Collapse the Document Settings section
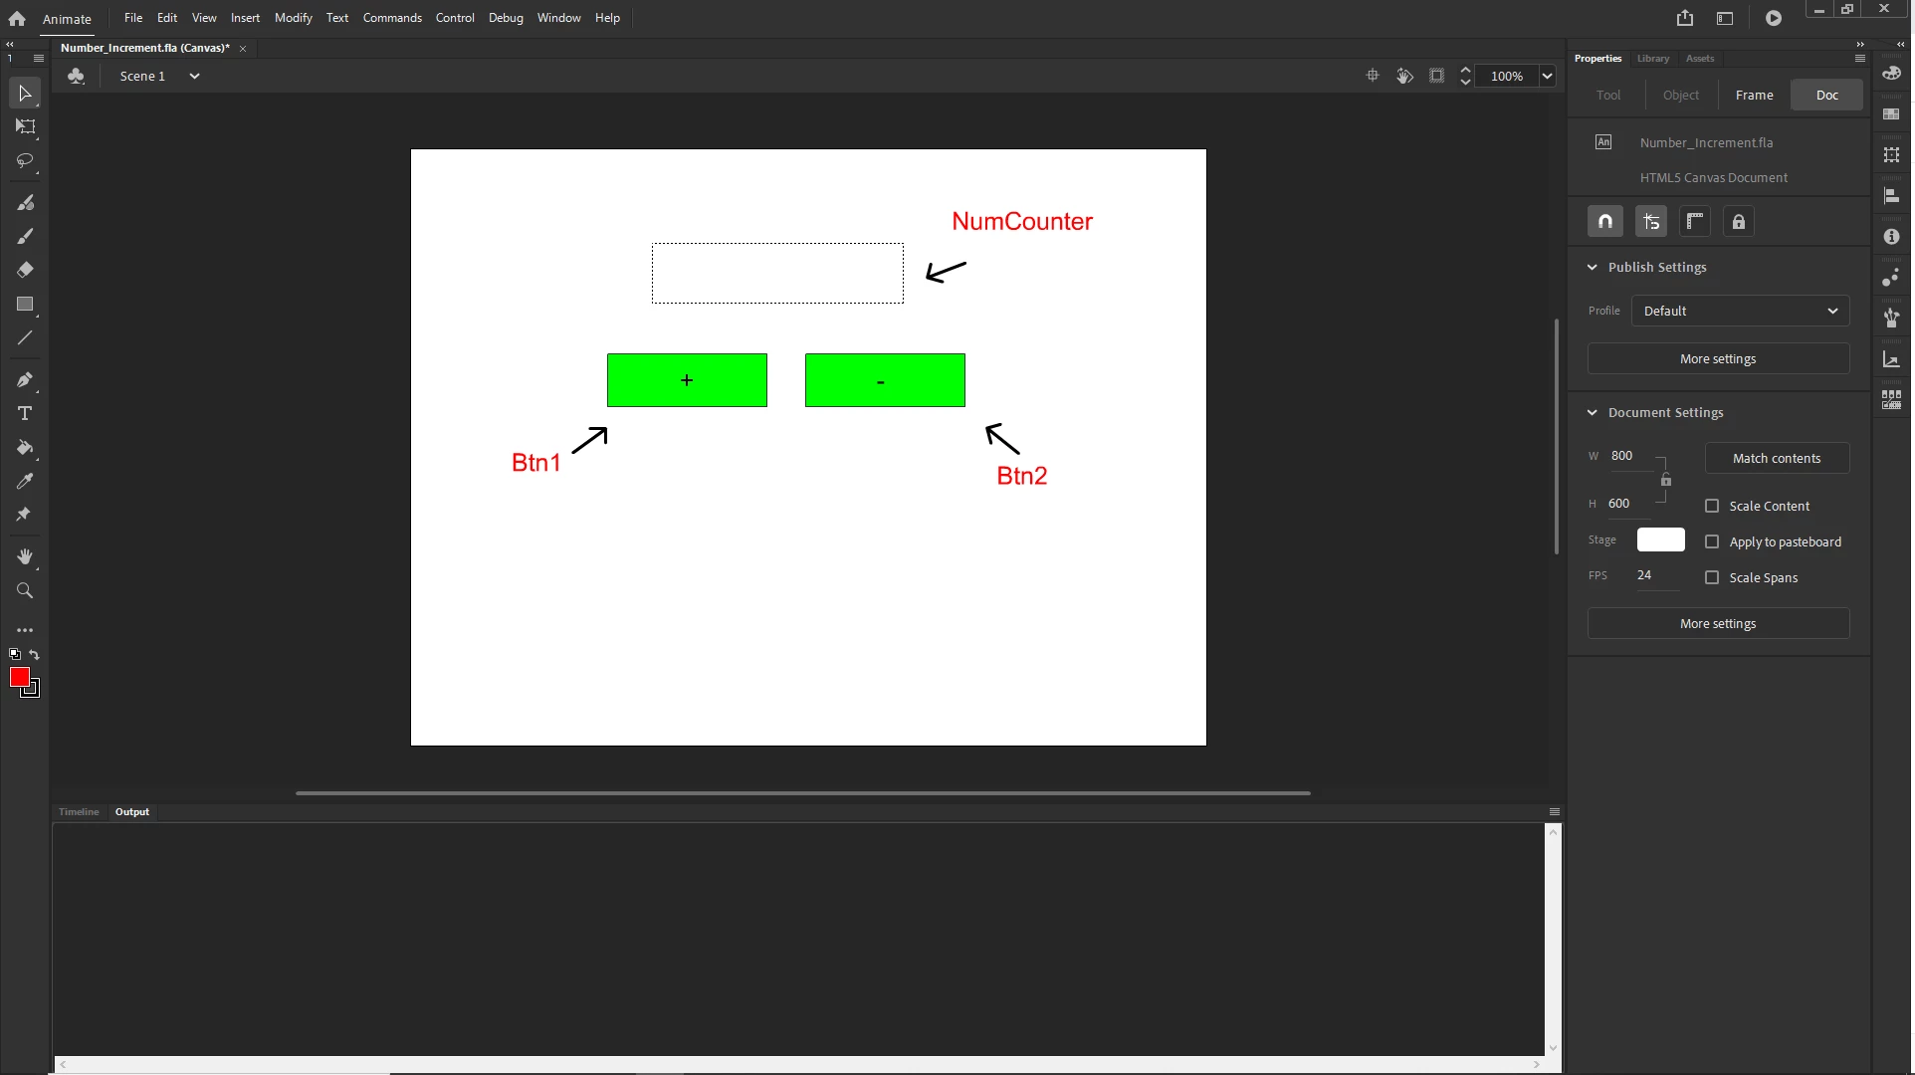The image size is (1915, 1075). tap(1593, 412)
